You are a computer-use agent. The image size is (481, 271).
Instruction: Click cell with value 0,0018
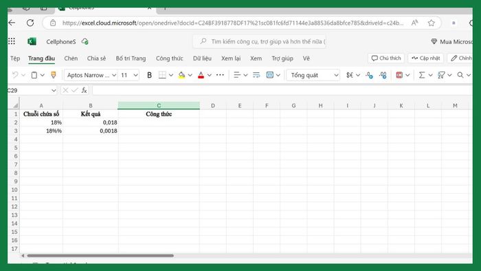point(91,131)
